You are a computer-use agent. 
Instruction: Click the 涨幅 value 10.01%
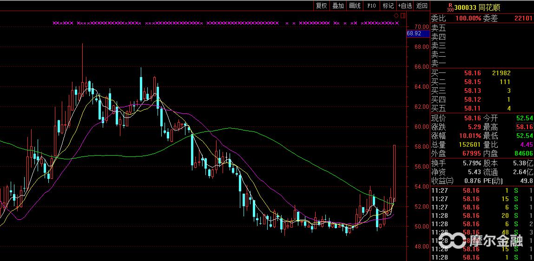click(470, 136)
